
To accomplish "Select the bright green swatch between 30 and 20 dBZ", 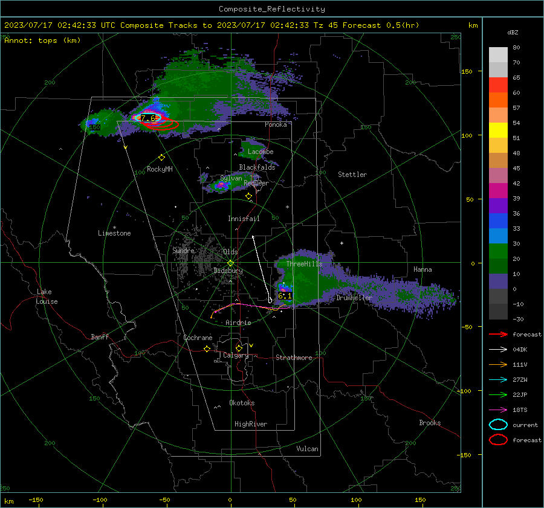I will [498, 251].
